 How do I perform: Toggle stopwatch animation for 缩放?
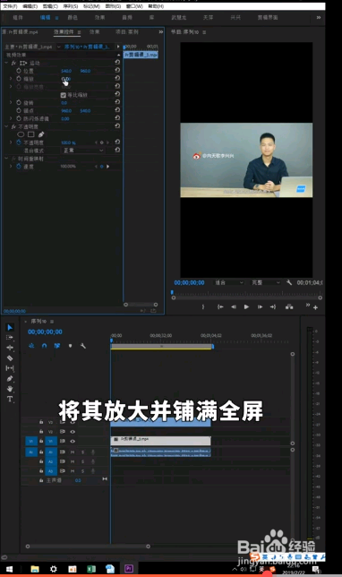tap(19, 78)
